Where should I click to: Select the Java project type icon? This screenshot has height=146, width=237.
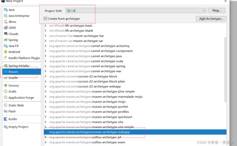click(6, 10)
